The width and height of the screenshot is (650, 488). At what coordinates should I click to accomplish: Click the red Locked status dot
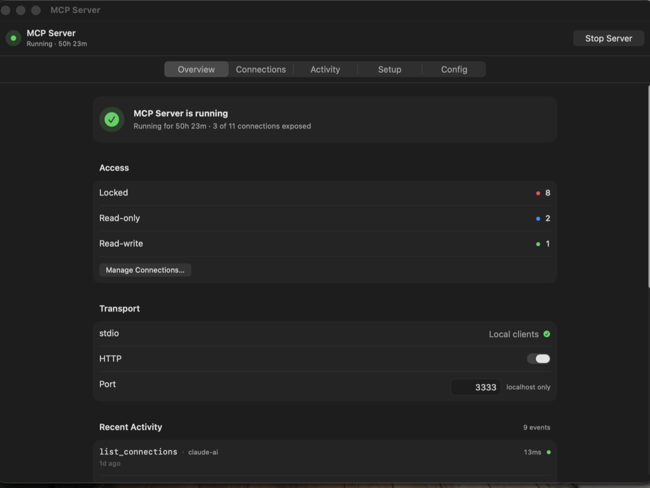pos(538,193)
